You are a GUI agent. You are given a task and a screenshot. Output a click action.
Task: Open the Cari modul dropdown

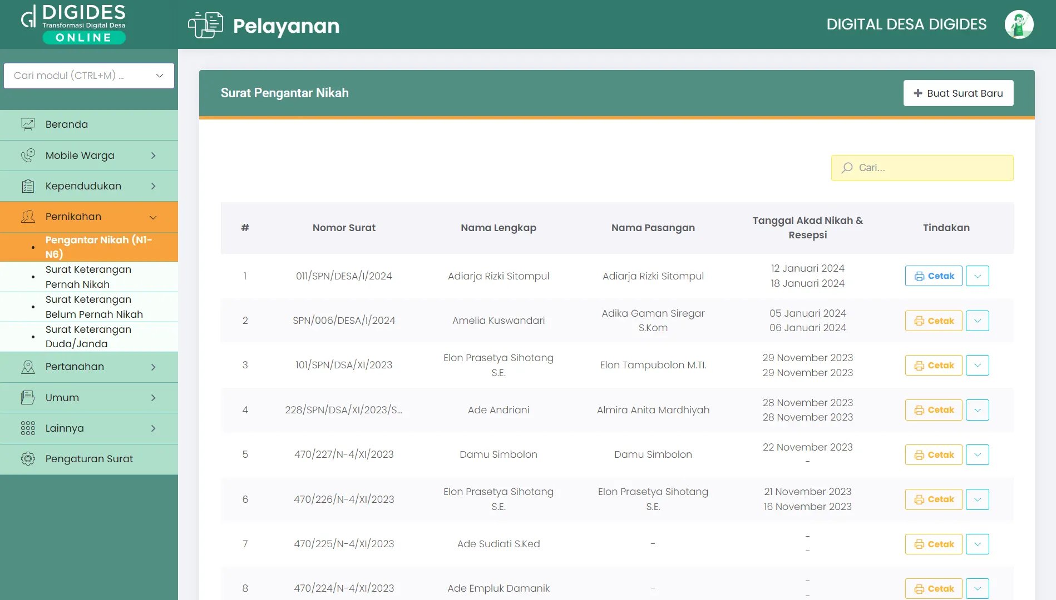[89, 76]
